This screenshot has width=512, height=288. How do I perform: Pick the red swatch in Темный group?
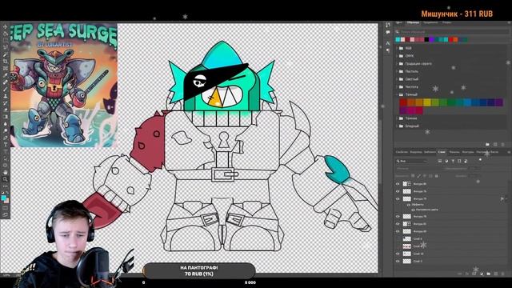[x=403, y=102]
